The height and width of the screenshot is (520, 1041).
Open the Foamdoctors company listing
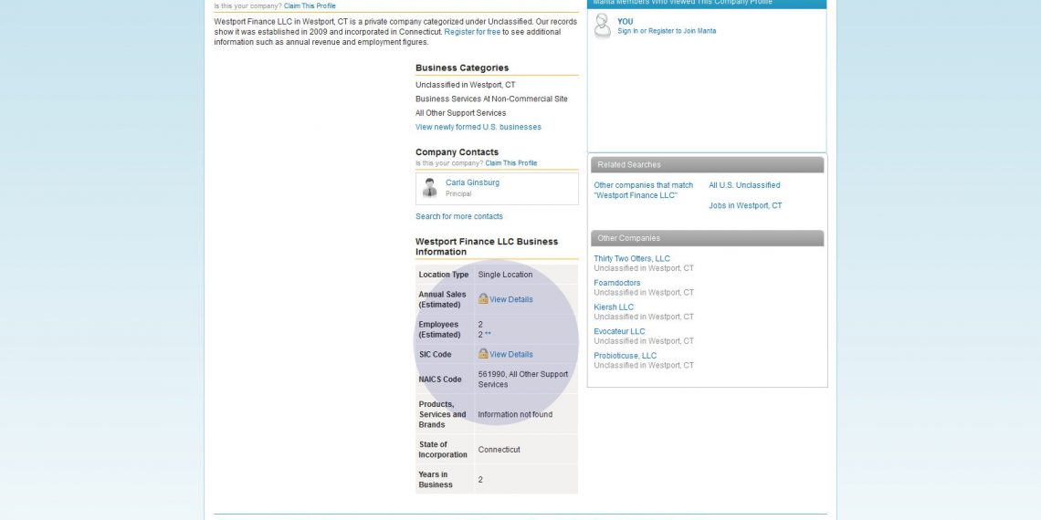click(x=616, y=283)
